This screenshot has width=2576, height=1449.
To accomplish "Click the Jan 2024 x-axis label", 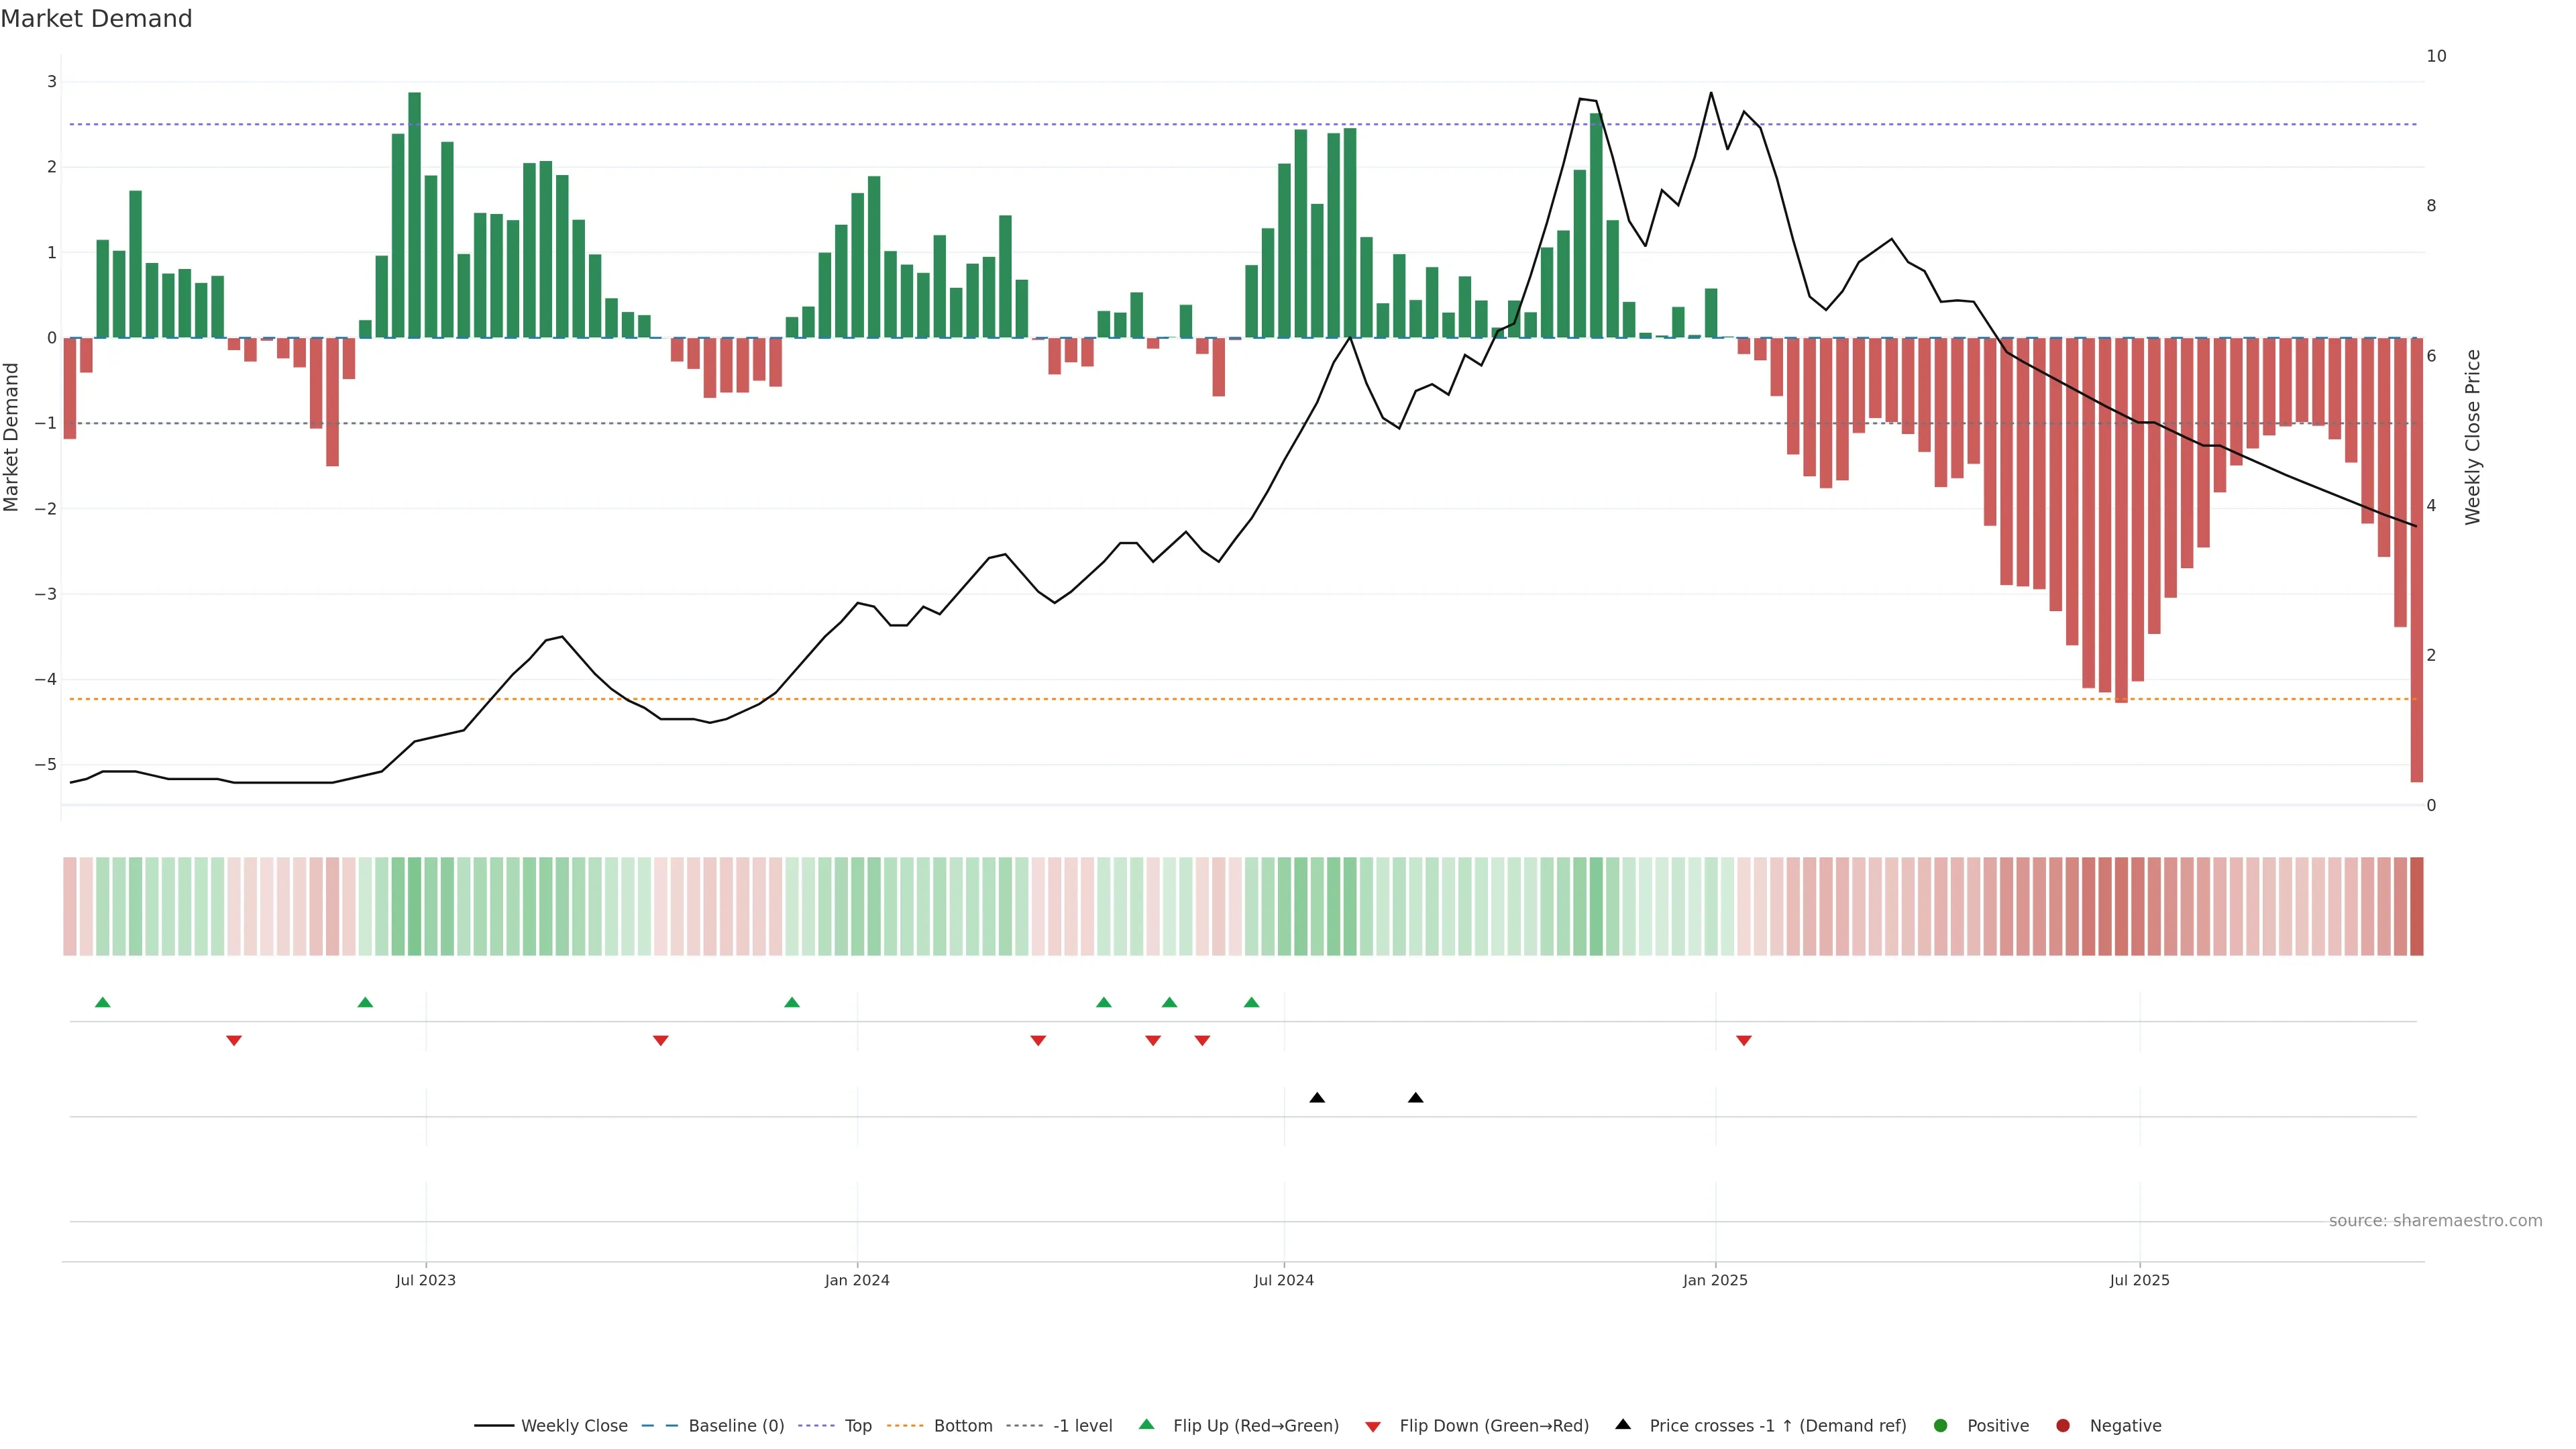I will point(857,1281).
